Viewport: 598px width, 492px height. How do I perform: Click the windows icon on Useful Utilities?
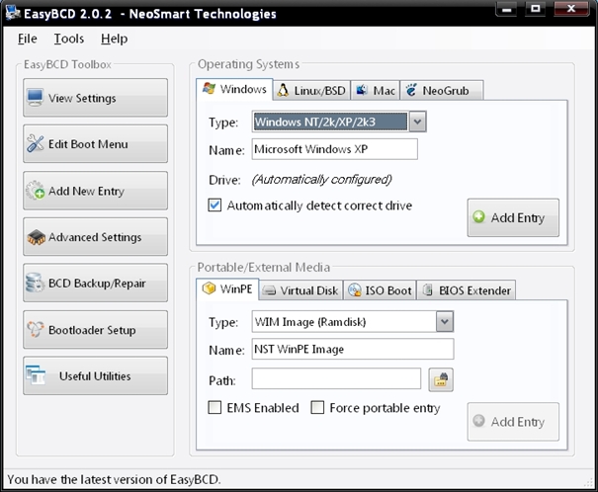point(36,375)
